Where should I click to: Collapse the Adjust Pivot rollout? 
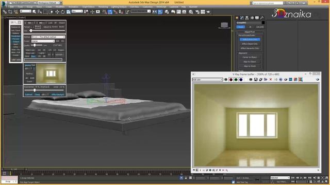coord(250,32)
